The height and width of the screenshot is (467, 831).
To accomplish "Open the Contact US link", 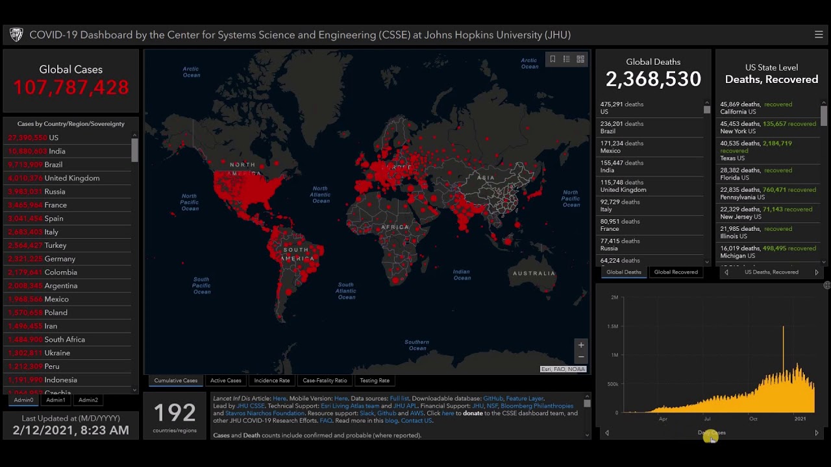I will (417, 420).
